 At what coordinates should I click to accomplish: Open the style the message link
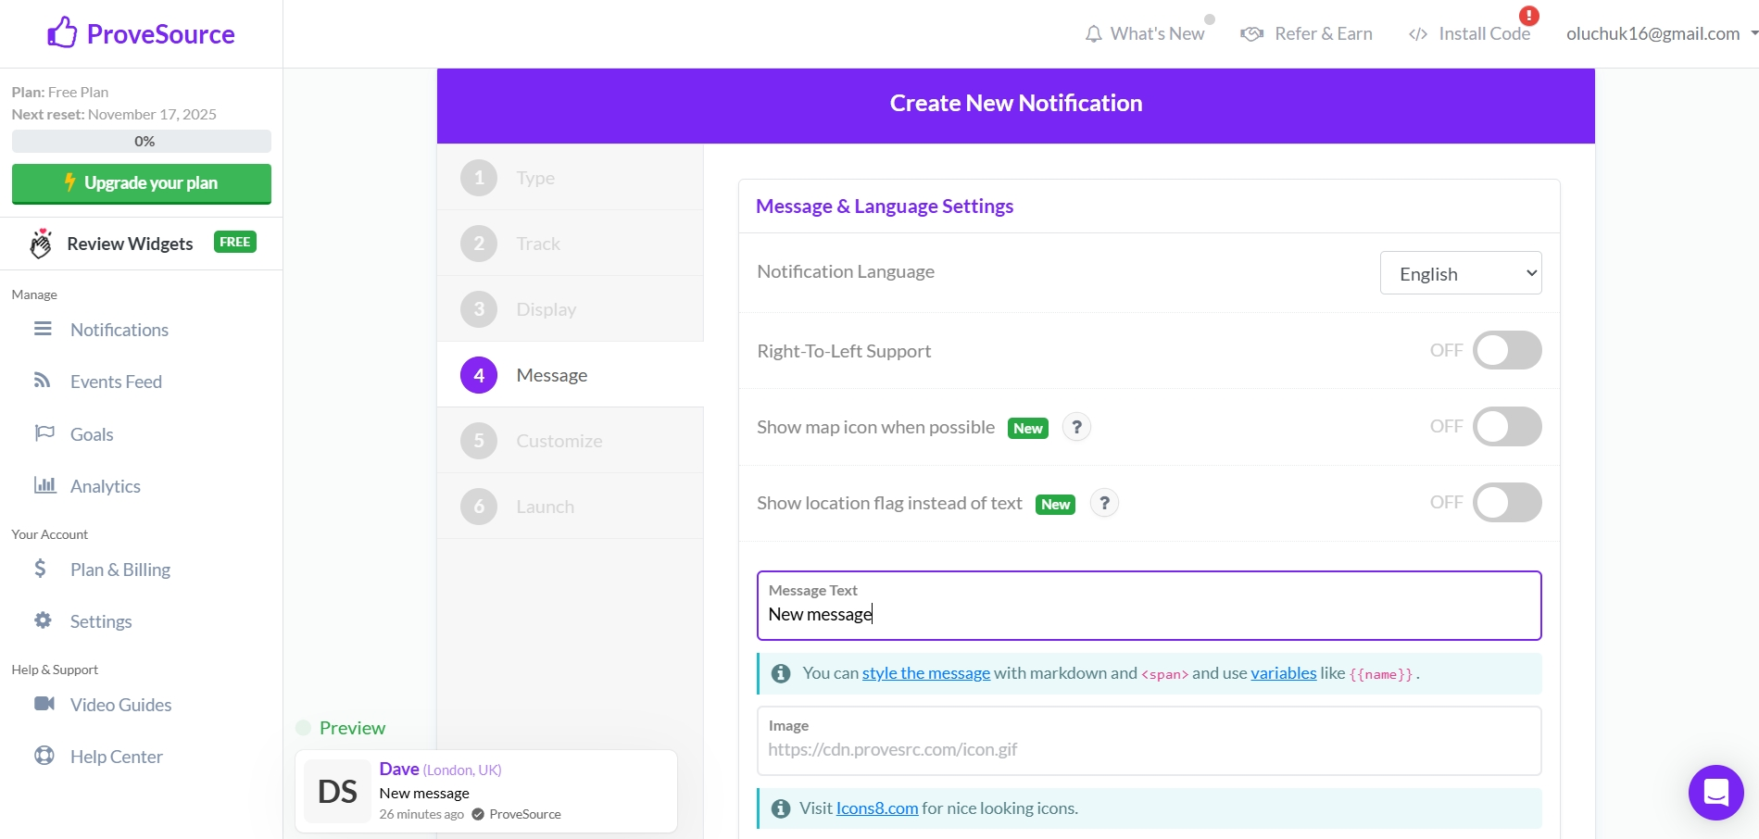pyautogui.click(x=925, y=672)
